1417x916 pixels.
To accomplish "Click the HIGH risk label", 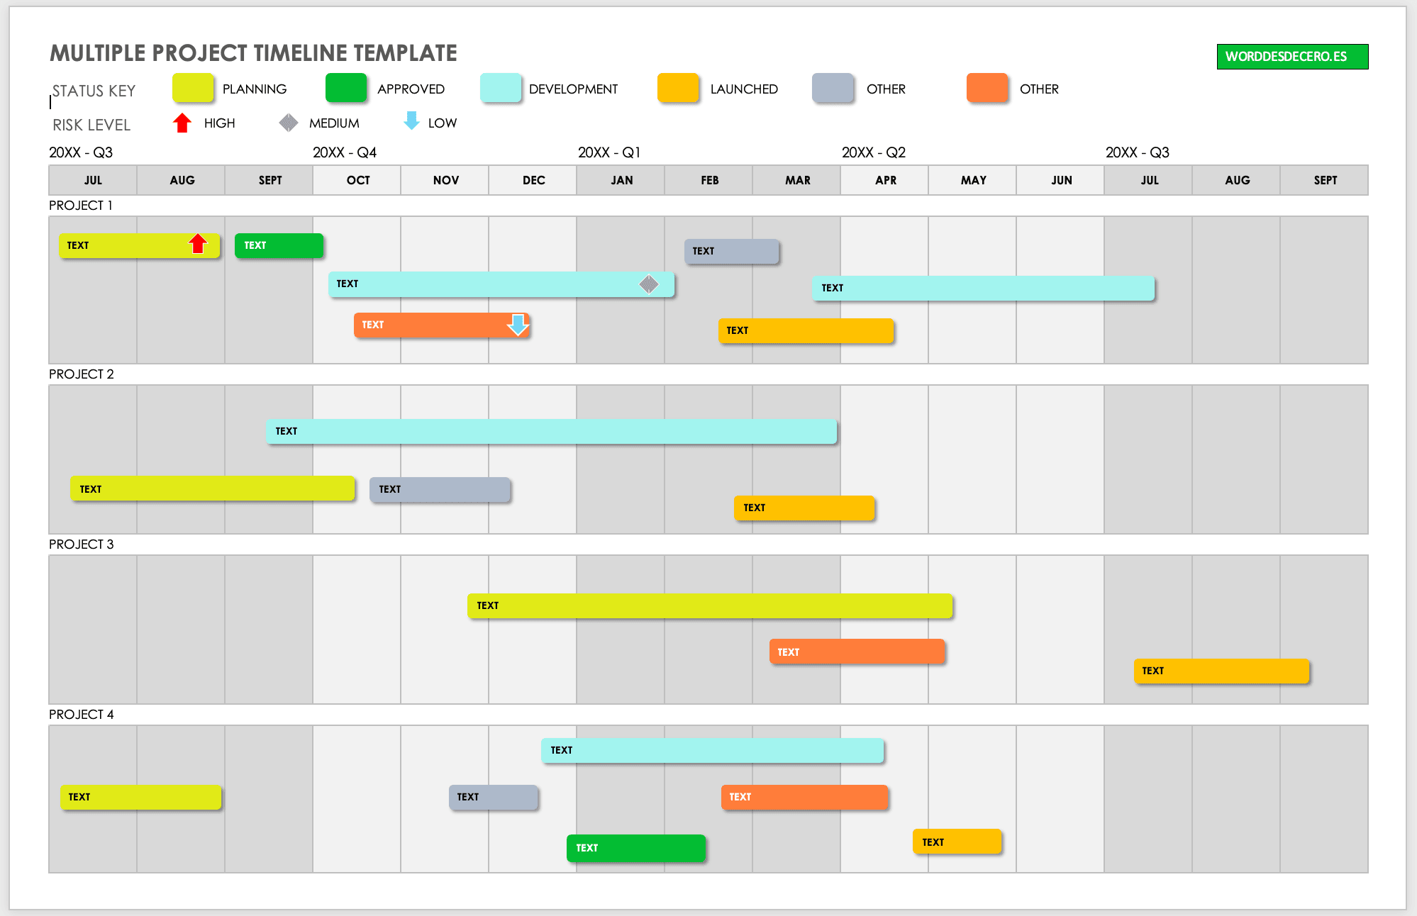I will (x=219, y=123).
